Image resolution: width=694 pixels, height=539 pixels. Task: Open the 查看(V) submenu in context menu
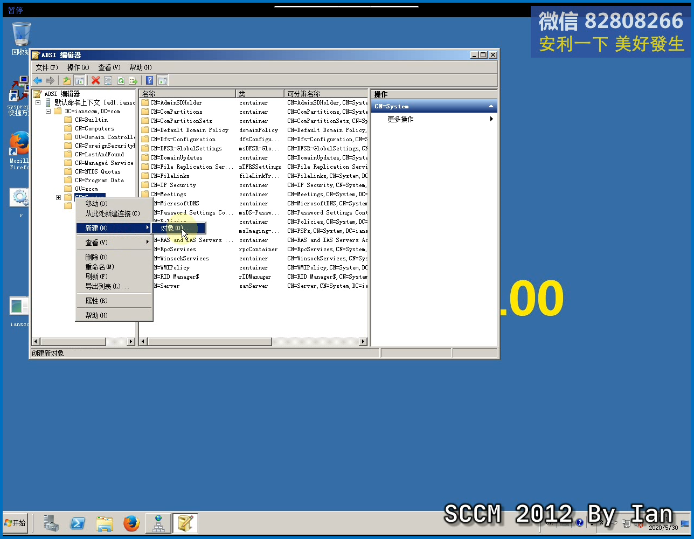pyautogui.click(x=114, y=243)
